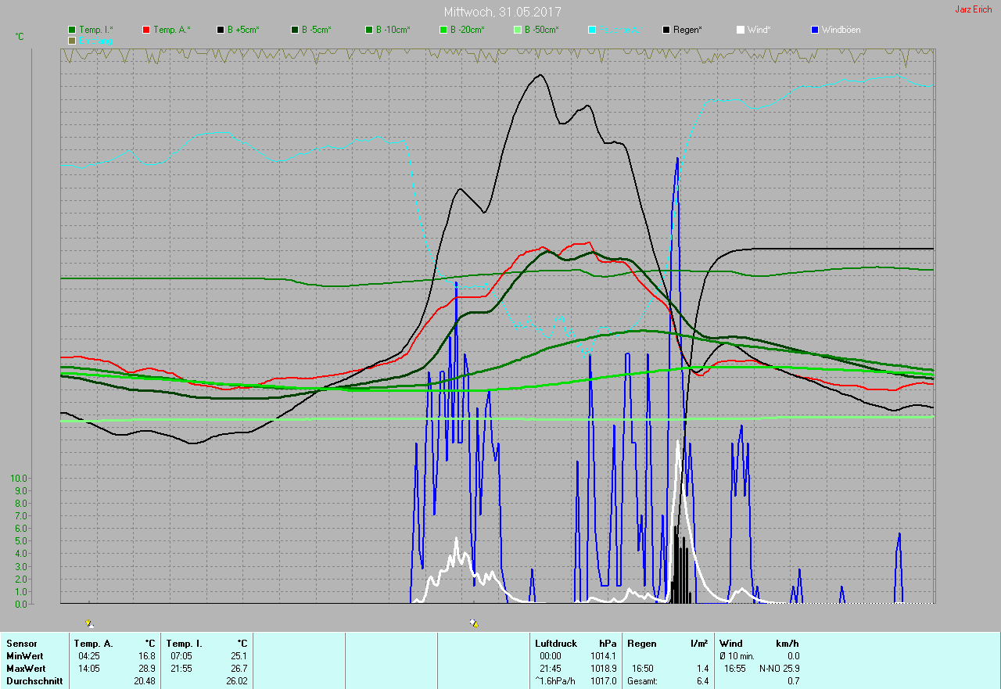Select the rain total value "6.4"
Screen dimensions: 1001x689
[x=702, y=681]
